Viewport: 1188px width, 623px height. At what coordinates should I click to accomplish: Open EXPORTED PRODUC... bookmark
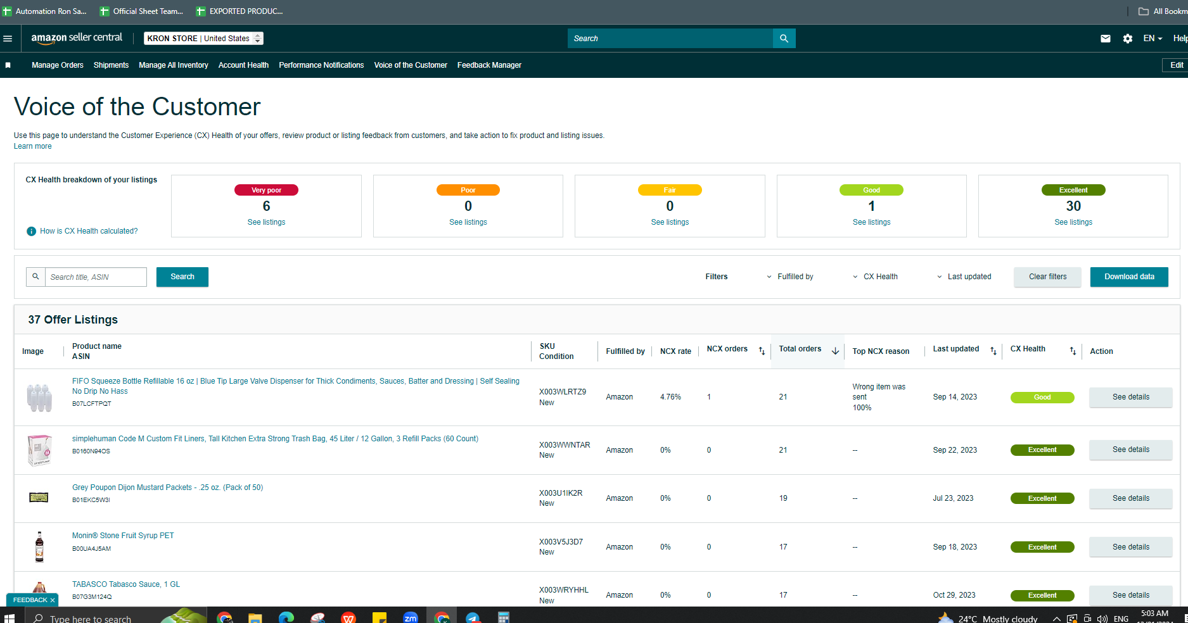coord(240,11)
